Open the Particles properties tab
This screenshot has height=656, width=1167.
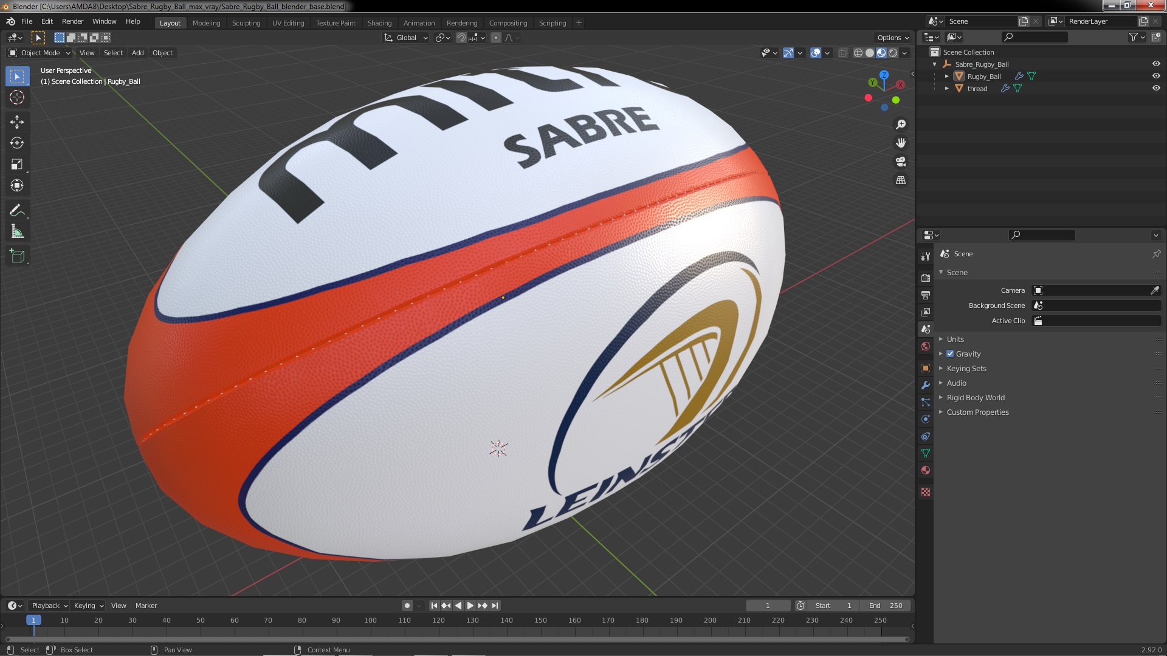click(926, 402)
